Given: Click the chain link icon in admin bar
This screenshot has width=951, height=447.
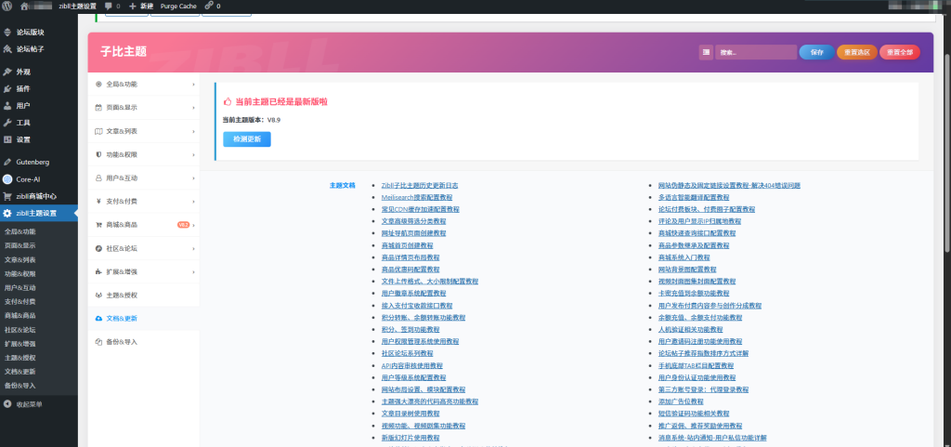Looking at the screenshot, I should pyautogui.click(x=209, y=6).
